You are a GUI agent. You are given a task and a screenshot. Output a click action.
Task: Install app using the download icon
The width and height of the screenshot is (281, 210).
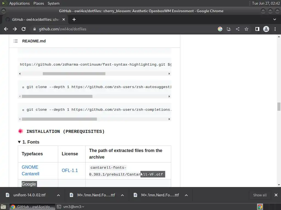pyautogui.click(x=229, y=29)
